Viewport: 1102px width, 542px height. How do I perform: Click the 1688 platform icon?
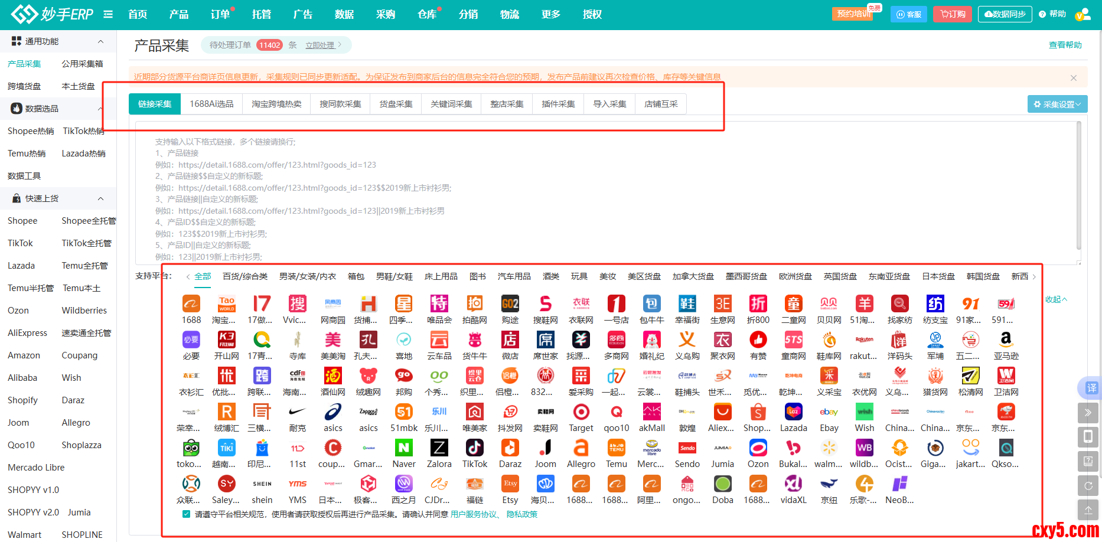click(191, 304)
